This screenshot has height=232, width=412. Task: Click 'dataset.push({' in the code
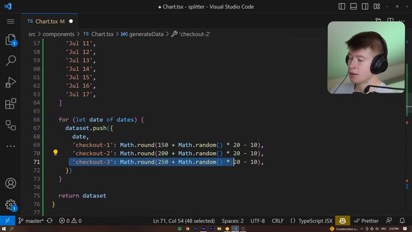89,128
